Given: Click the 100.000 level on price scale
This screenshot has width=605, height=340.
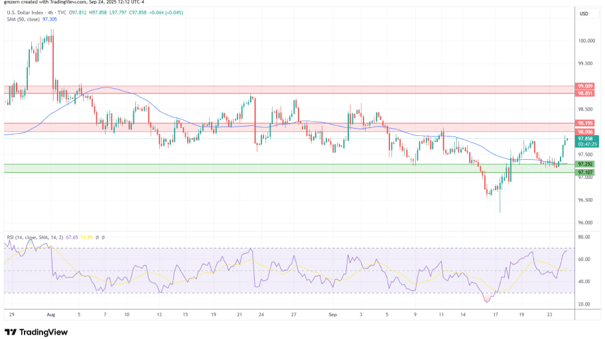Looking at the screenshot, I should (x=586, y=40).
